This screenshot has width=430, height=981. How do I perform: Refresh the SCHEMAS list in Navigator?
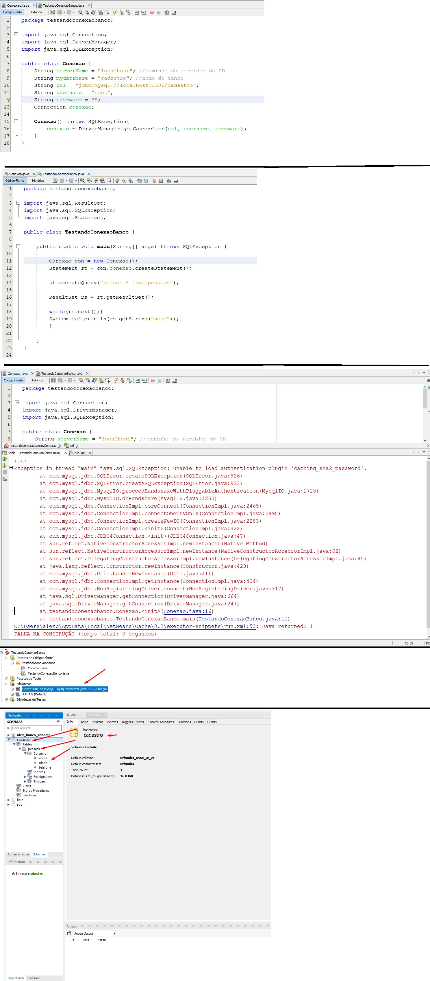(58, 722)
